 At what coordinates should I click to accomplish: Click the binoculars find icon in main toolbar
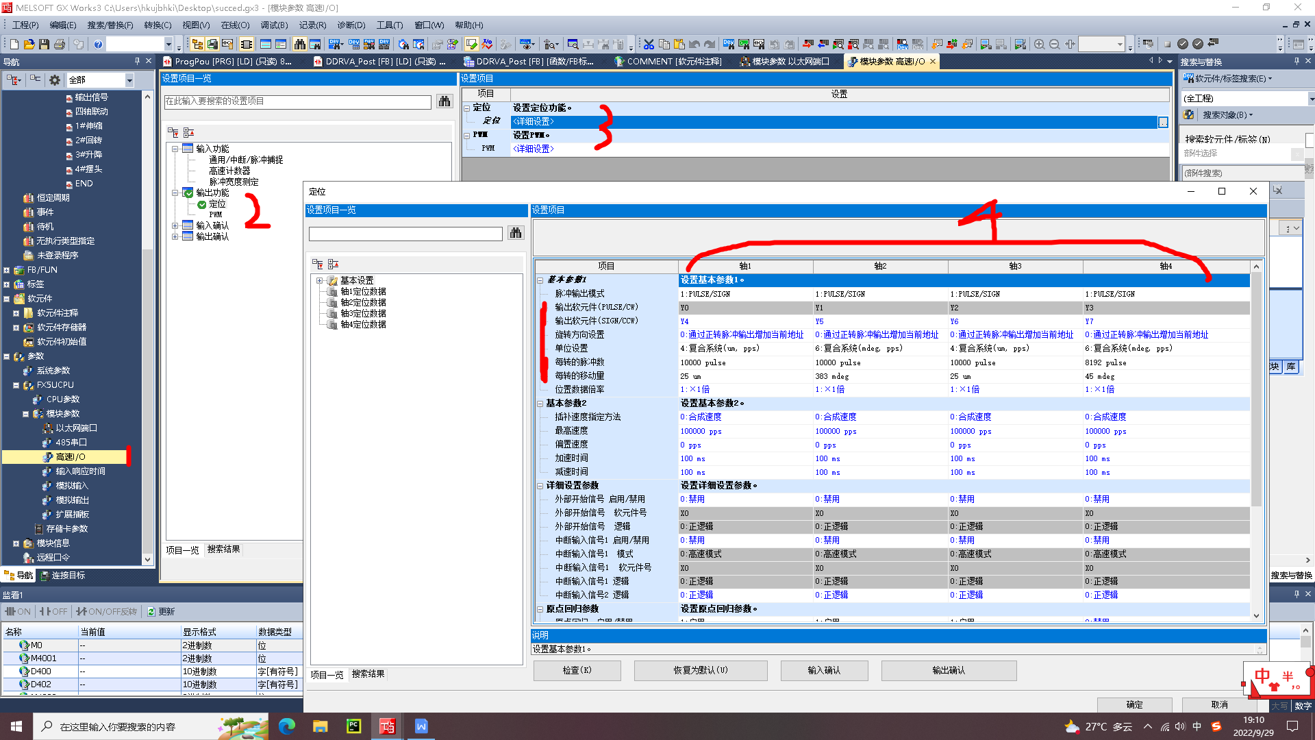tap(300, 45)
